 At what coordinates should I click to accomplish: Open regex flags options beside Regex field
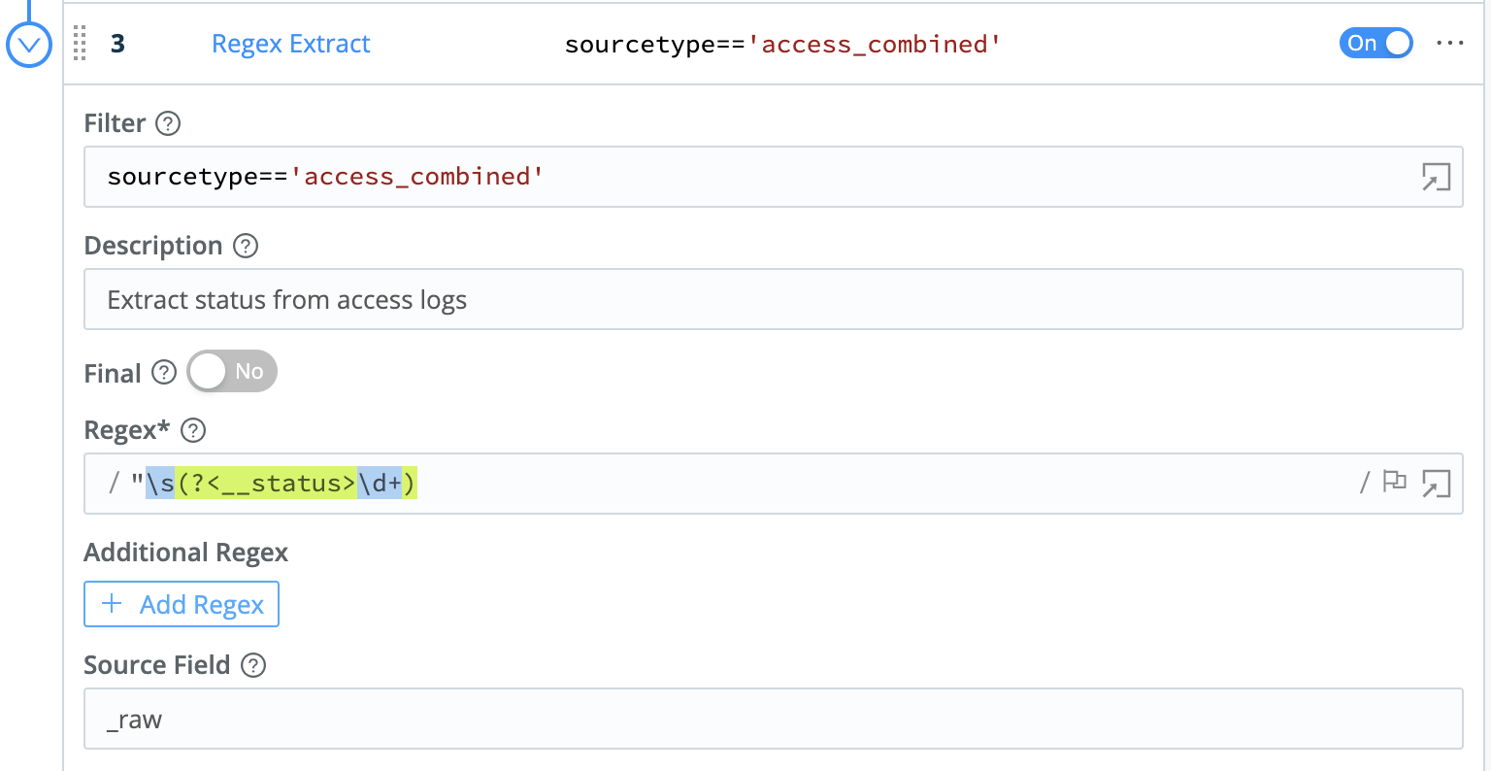(x=1395, y=482)
